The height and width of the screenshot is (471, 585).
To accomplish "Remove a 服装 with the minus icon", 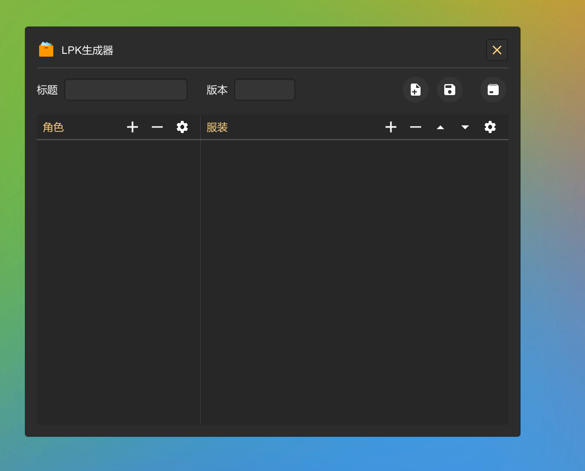I will [x=416, y=127].
